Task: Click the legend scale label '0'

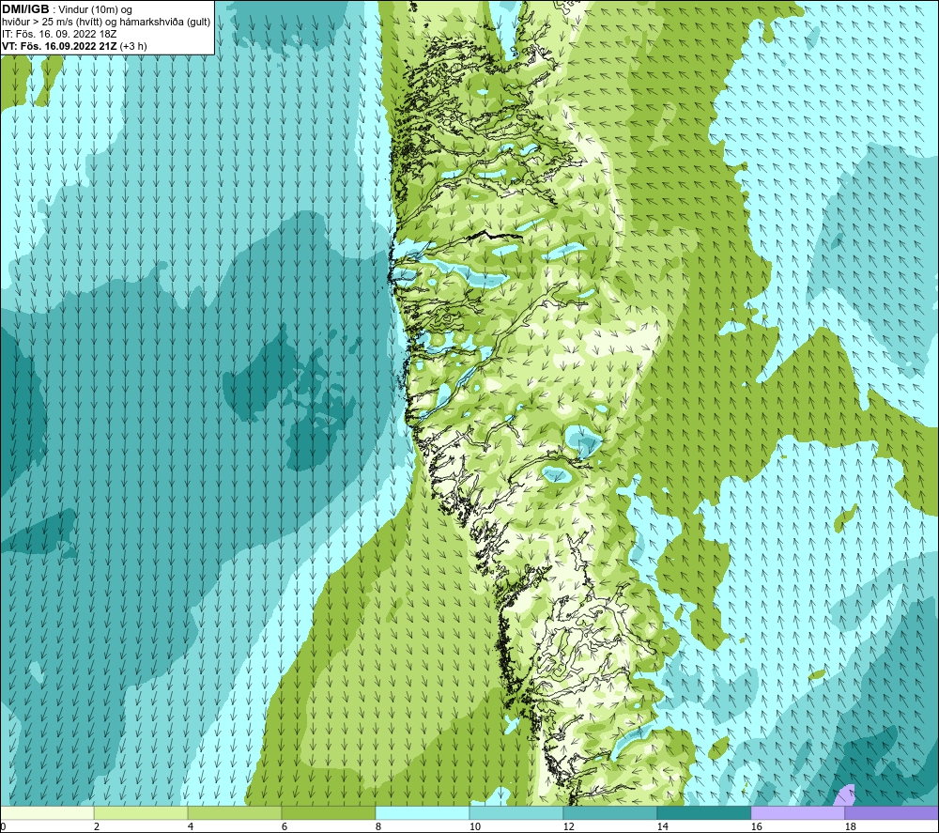Action: (x=3, y=826)
